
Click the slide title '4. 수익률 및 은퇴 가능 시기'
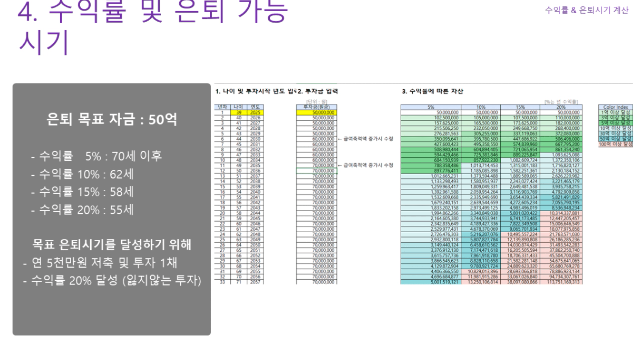153,26
